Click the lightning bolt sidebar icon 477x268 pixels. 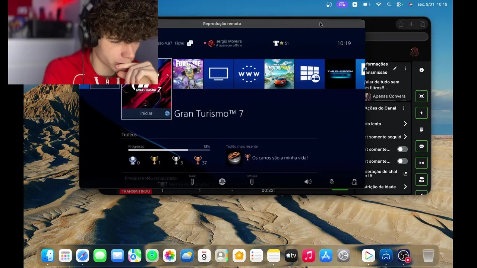(x=421, y=113)
